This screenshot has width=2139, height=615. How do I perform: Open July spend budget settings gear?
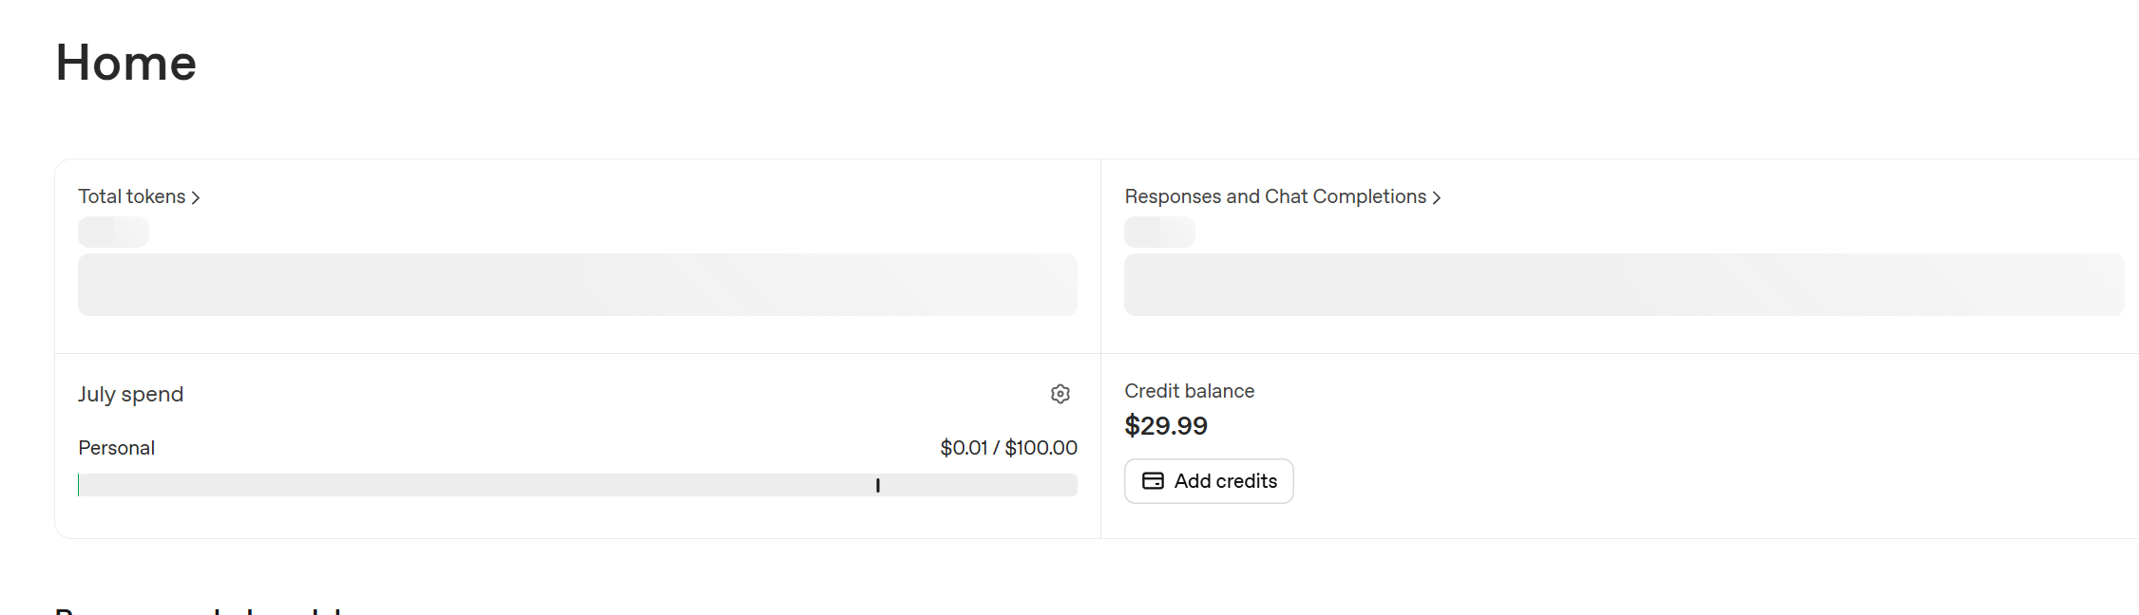1060,394
